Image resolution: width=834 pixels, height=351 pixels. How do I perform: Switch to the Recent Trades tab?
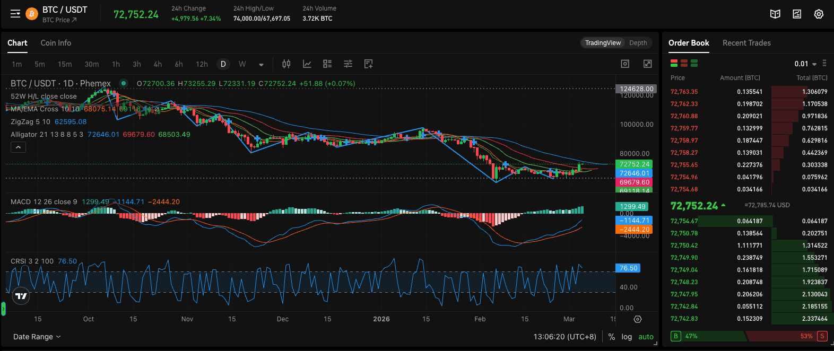click(x=746, y=43)
